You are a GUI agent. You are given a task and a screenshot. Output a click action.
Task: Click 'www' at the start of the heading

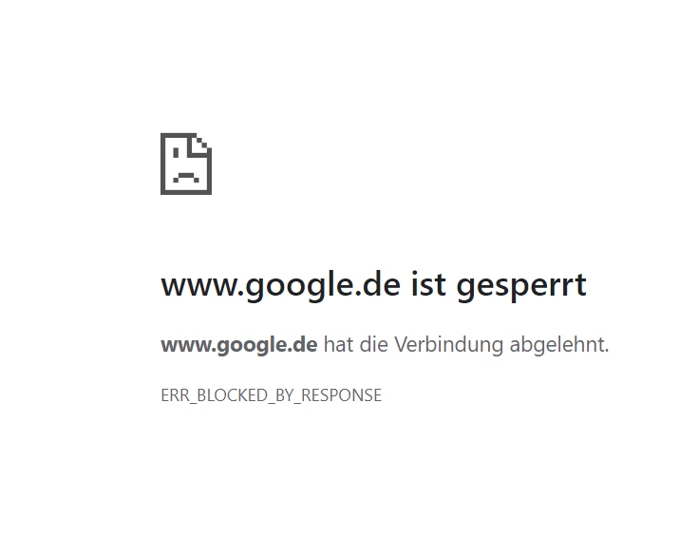click(x=199, y=286)
